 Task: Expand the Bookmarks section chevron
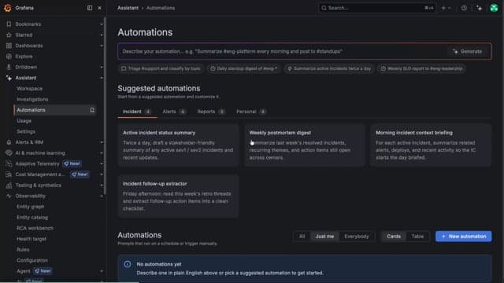102,24
